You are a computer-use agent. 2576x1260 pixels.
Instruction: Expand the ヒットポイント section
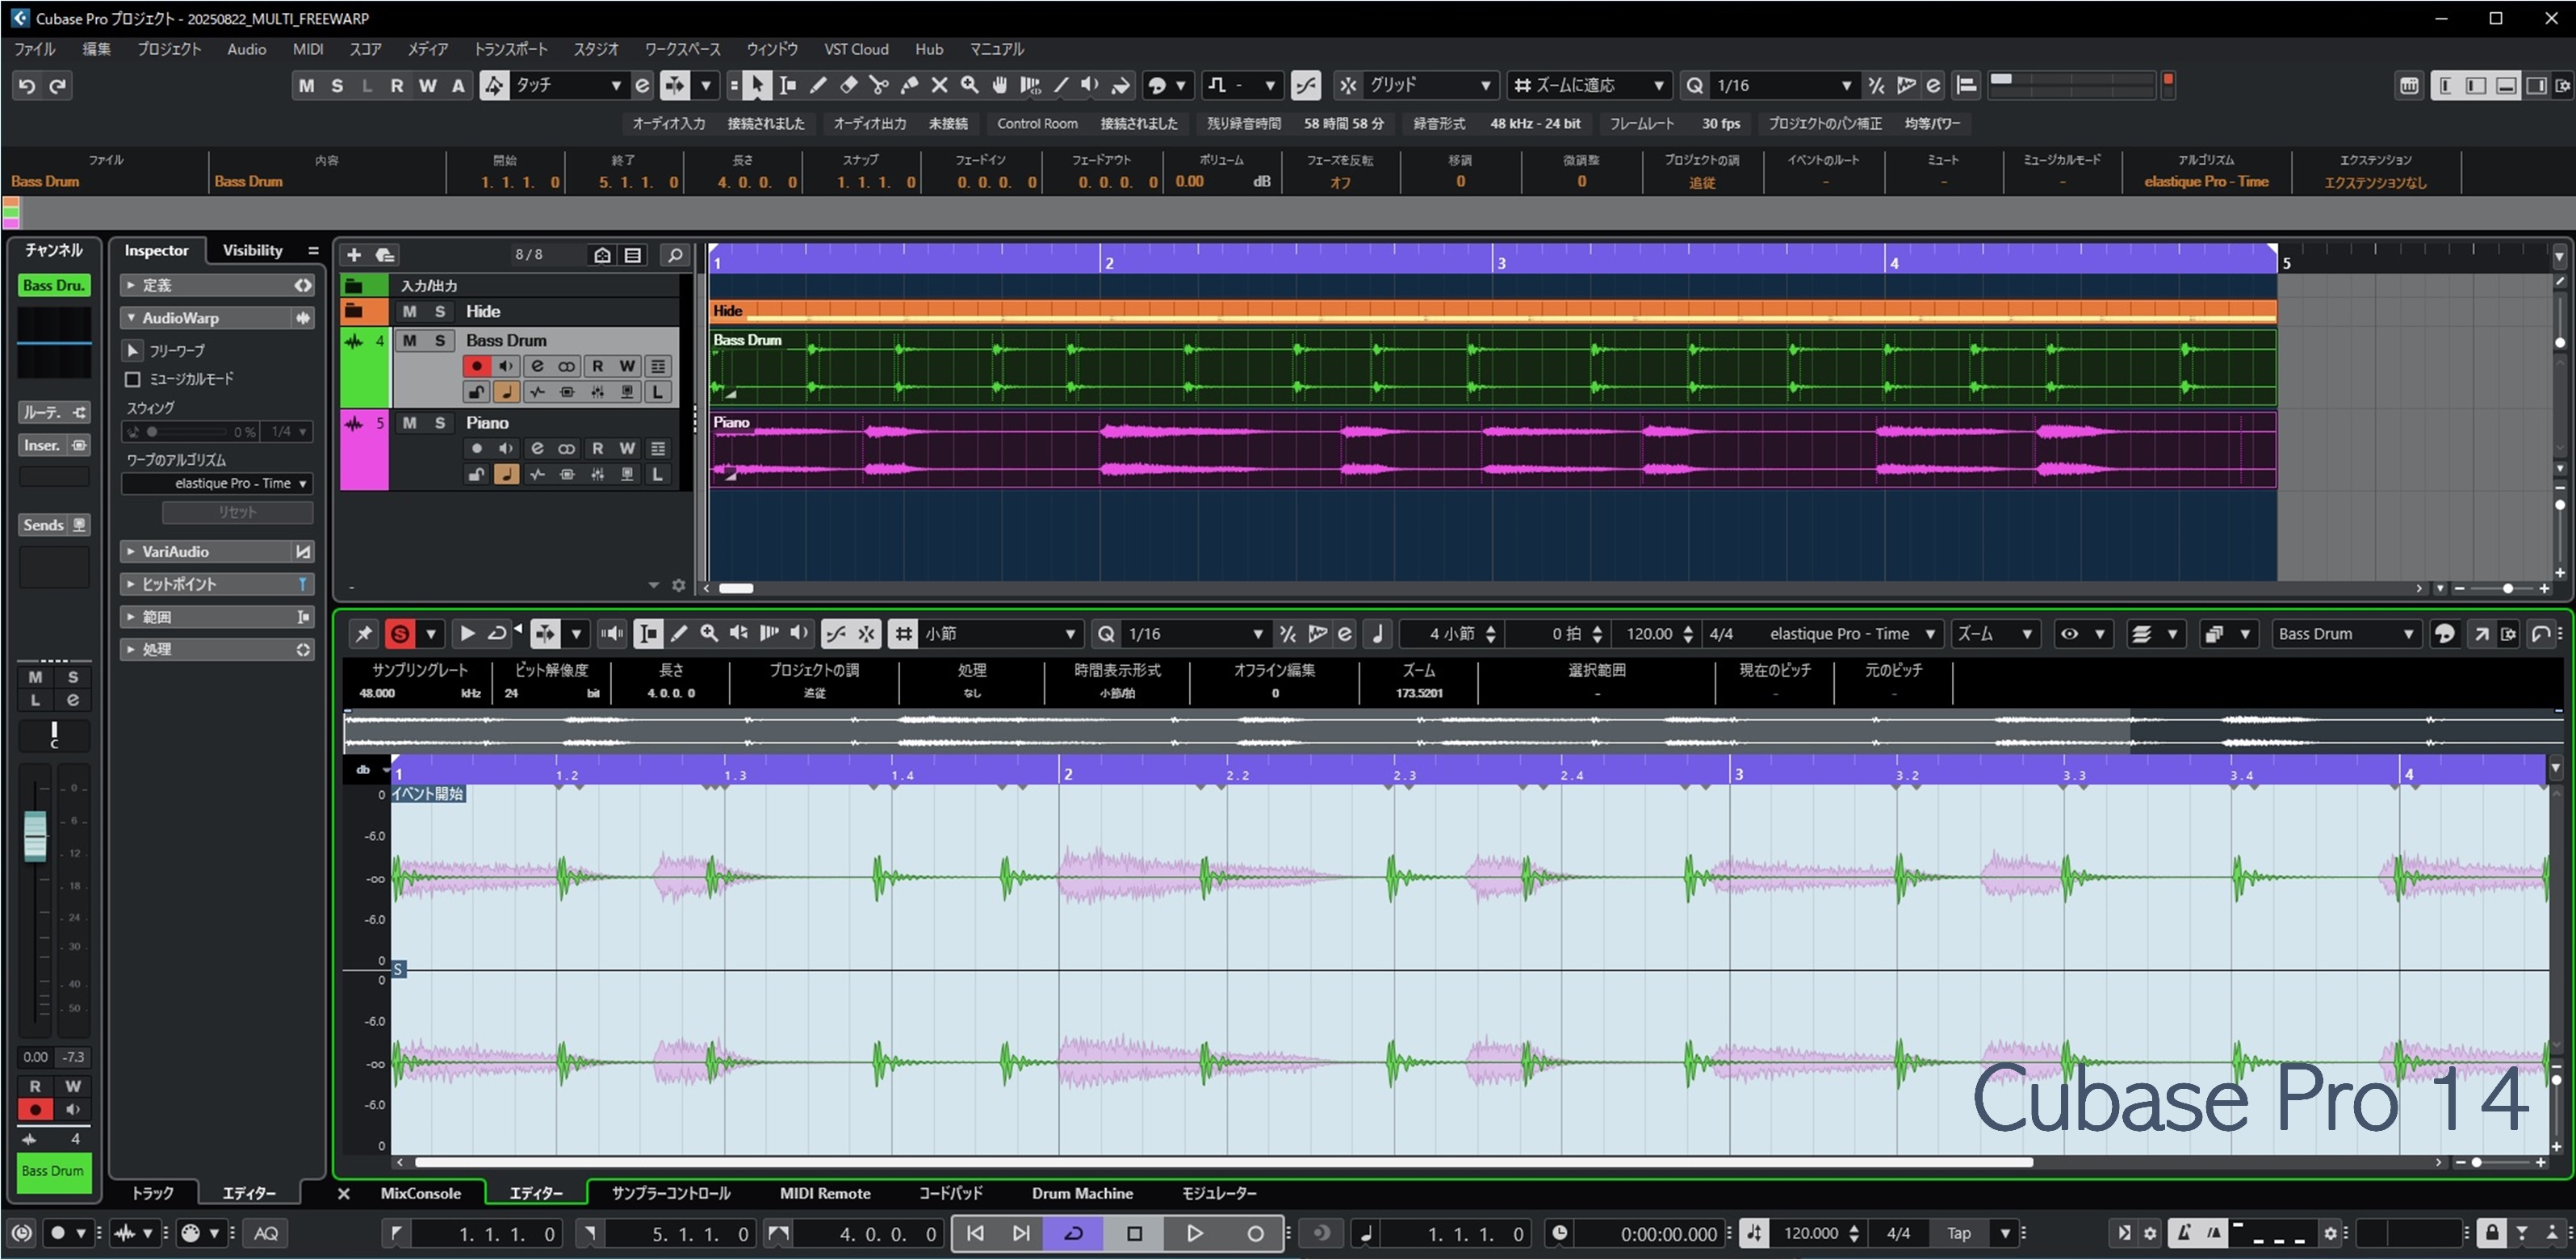tap(217, 585)
